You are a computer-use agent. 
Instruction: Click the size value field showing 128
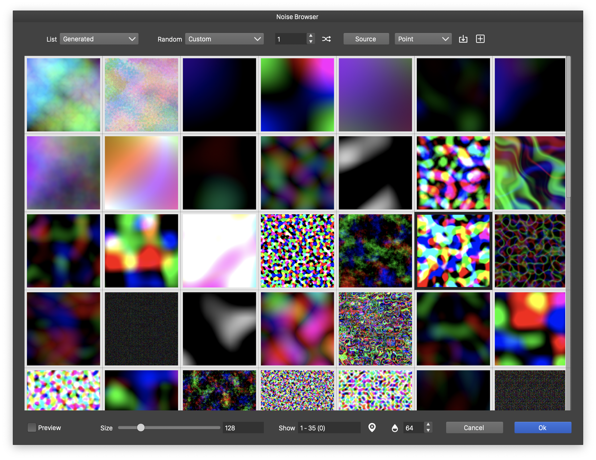coord(242,428)
